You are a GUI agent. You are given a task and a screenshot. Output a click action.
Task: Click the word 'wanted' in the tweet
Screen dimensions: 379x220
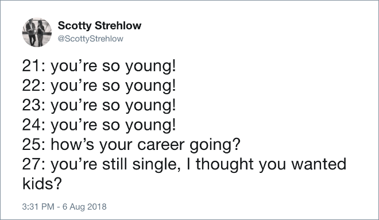coord(319,164)
